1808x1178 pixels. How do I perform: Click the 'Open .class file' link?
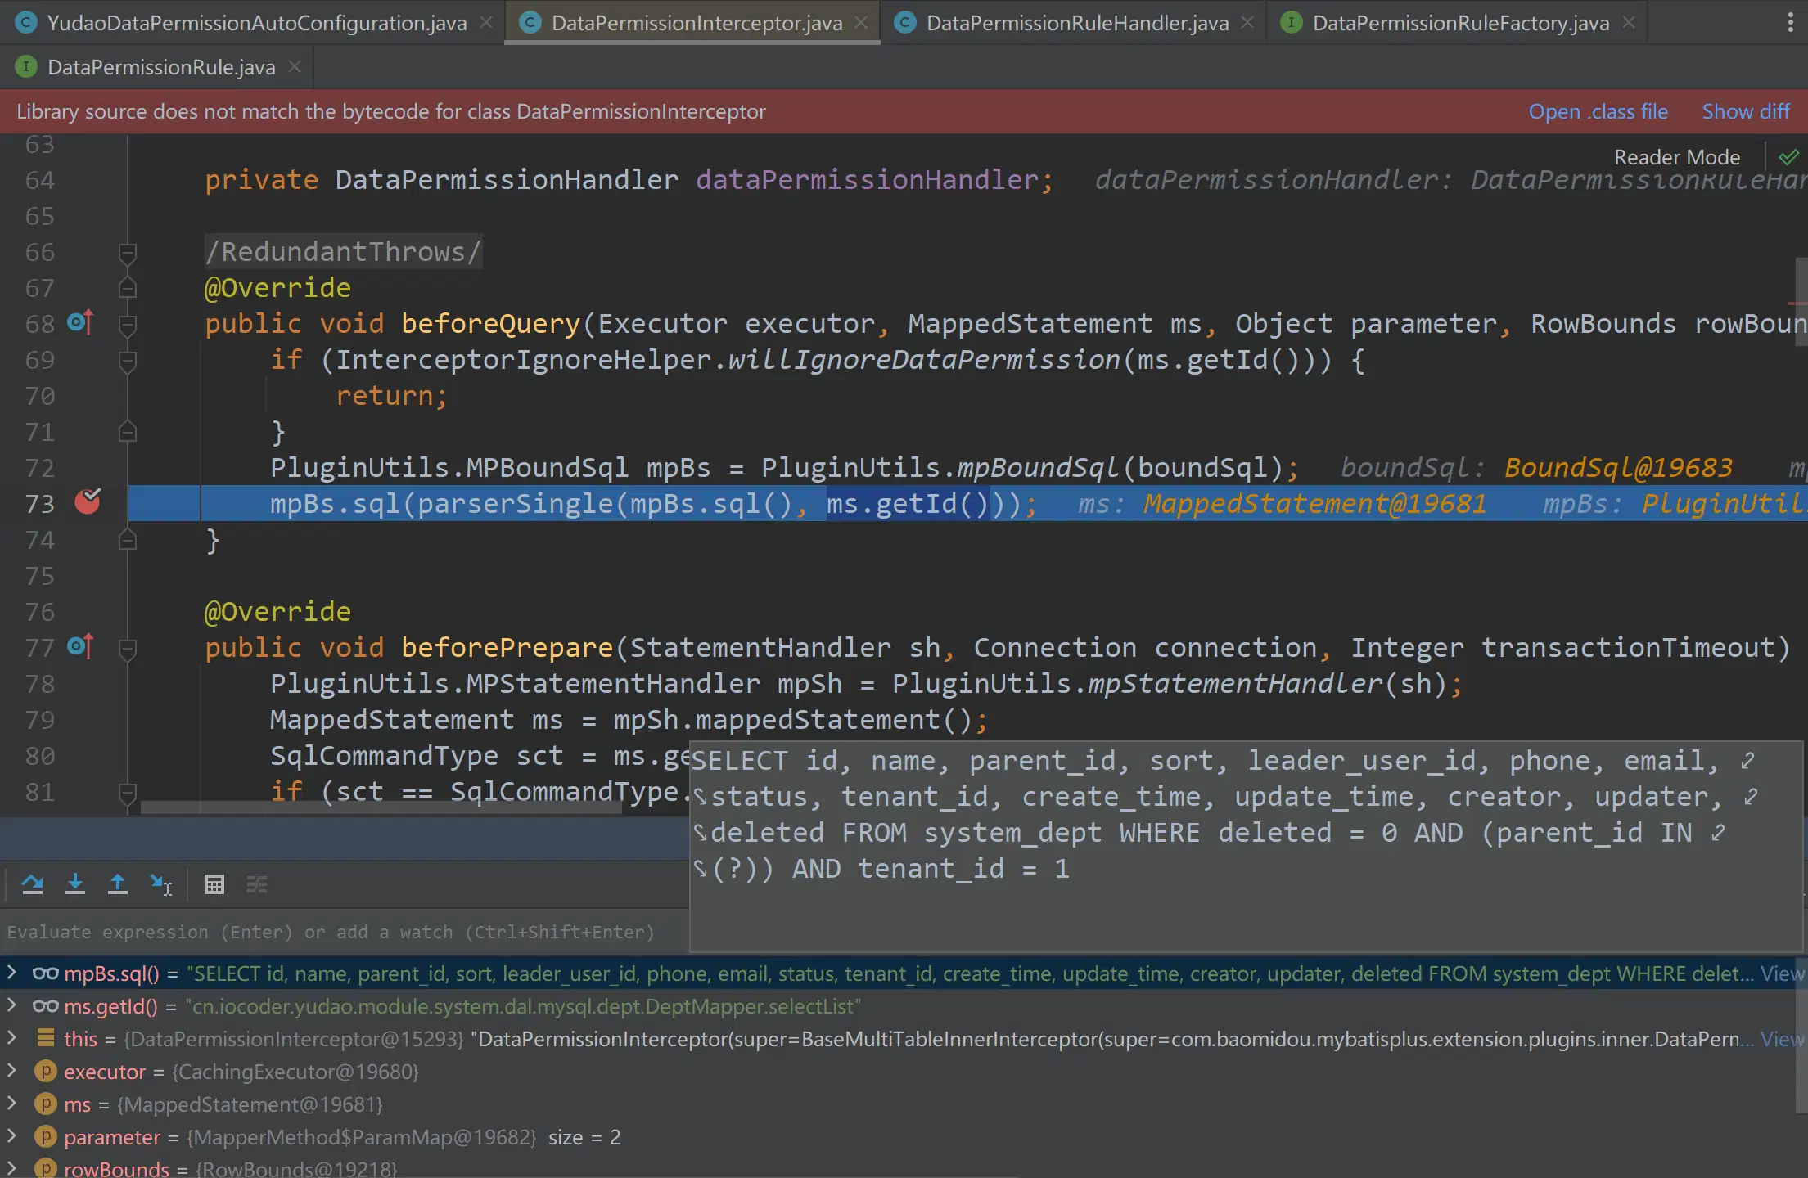click(1597, 111)
